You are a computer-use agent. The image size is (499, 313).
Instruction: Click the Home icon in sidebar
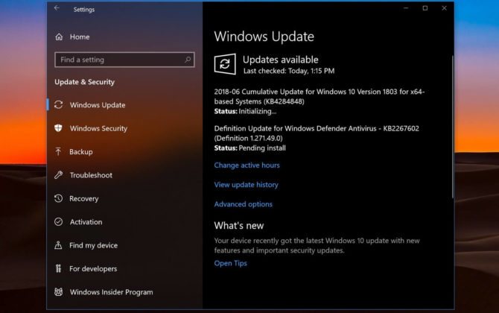[x=59, y=37]
